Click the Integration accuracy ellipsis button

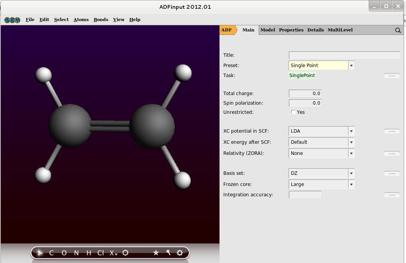pyautogui.click(x=391, y=195)
